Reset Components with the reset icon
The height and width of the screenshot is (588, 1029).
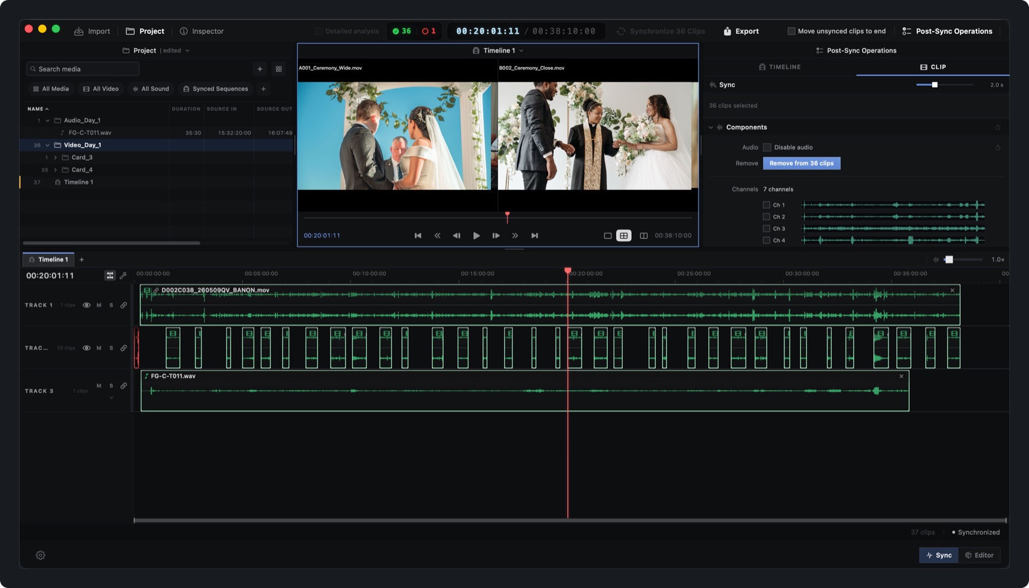tap(998, 128)
